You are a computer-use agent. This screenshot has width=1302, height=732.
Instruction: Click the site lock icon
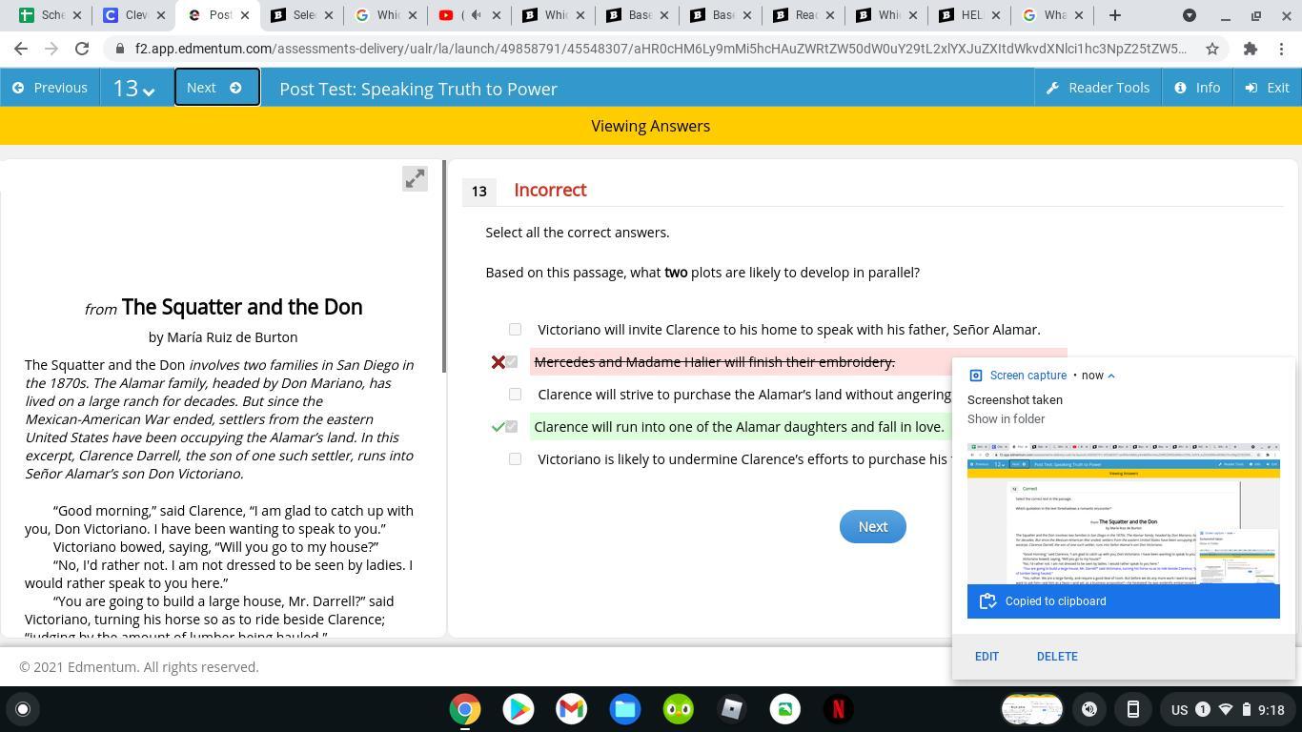tap(119, 49)
